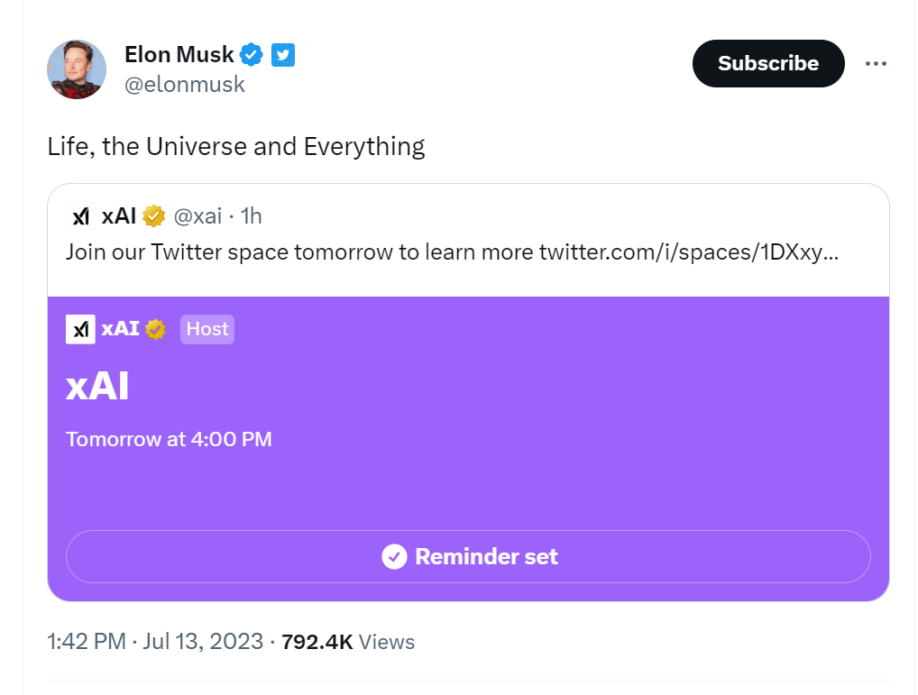The height and width of the screenshot is (695, 918).
Task: Click the tweet text Life, the Universe and Everything
Action: point(236,147)
